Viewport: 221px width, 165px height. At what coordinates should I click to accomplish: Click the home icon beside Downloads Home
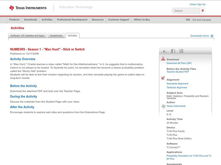tap(212, 36)
